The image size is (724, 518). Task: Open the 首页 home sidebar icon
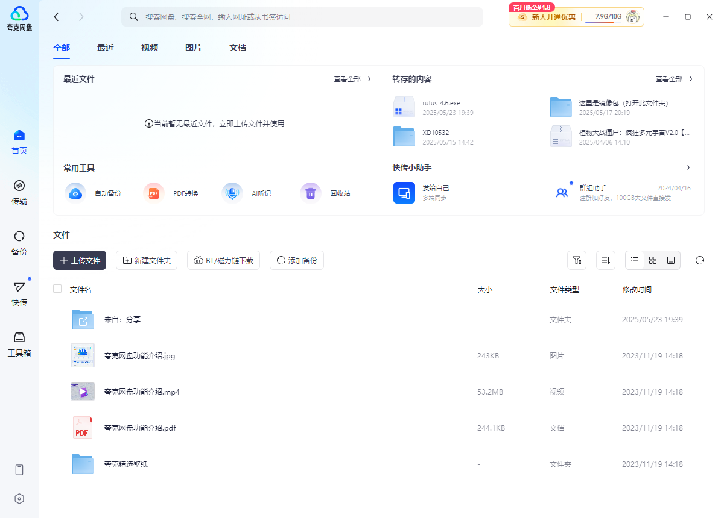(x=19, y=135)
